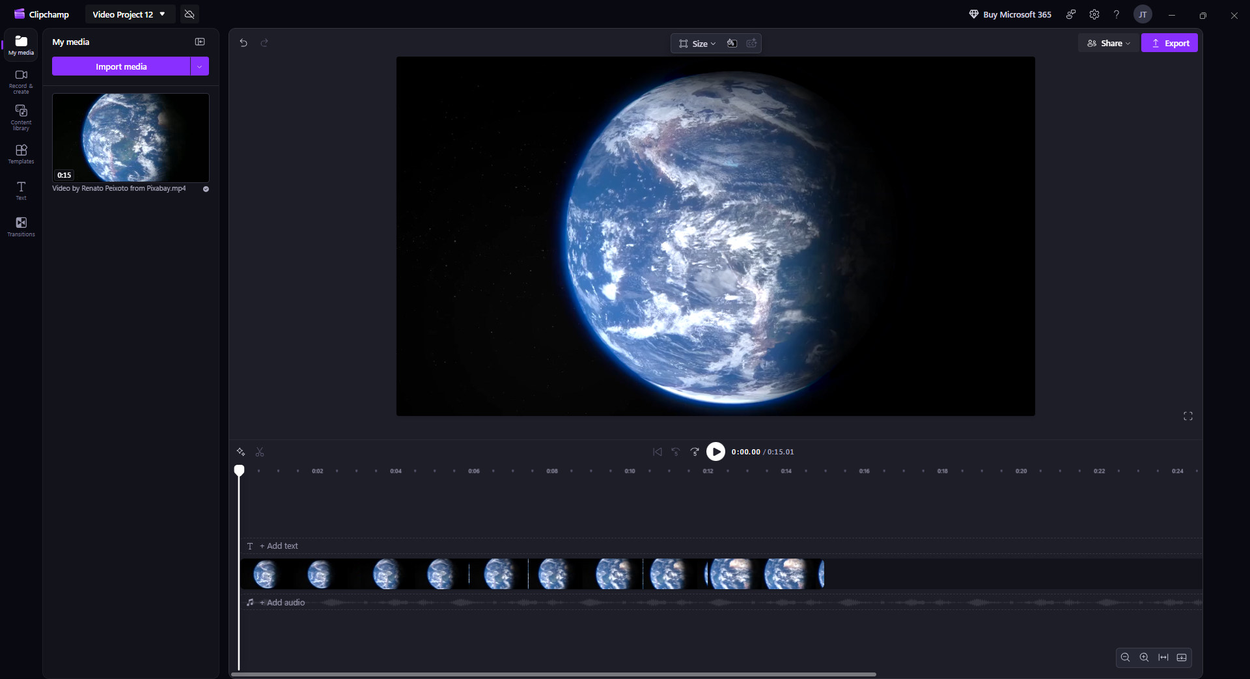Open the Share menu
1250x679 pixels.
pos(1109,43)
